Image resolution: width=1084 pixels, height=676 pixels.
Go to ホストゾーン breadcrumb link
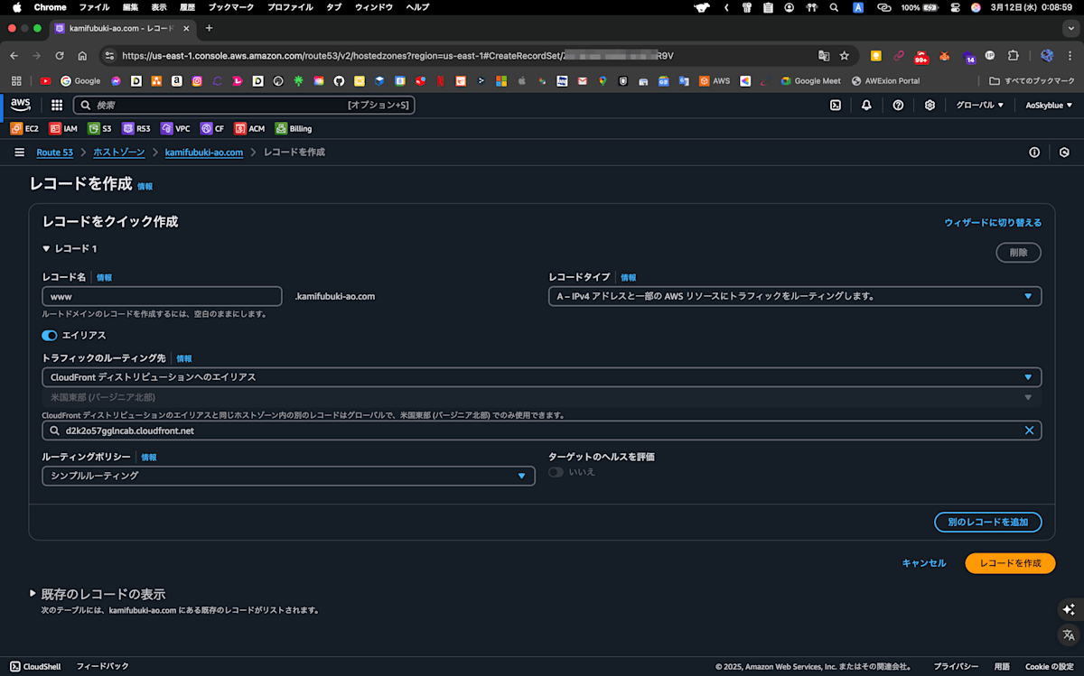click(118, 153)
